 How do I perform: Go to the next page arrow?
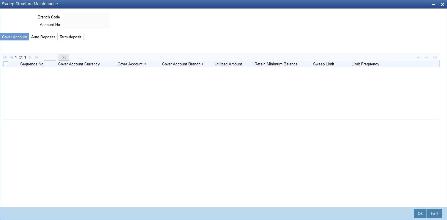(x=30, y=57)
